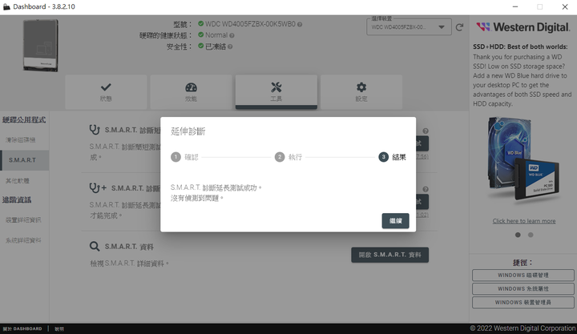Select step 2 執行 in the wizard
Viewport: 577px width, 334px height.
pos(288,157)
